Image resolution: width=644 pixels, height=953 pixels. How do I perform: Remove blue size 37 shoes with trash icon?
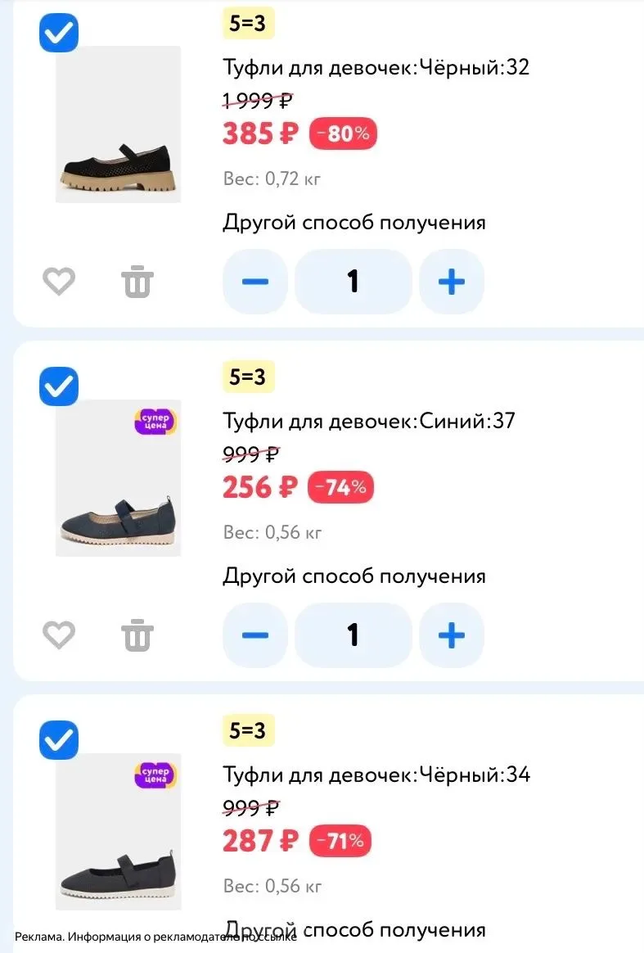pos(137,635)
